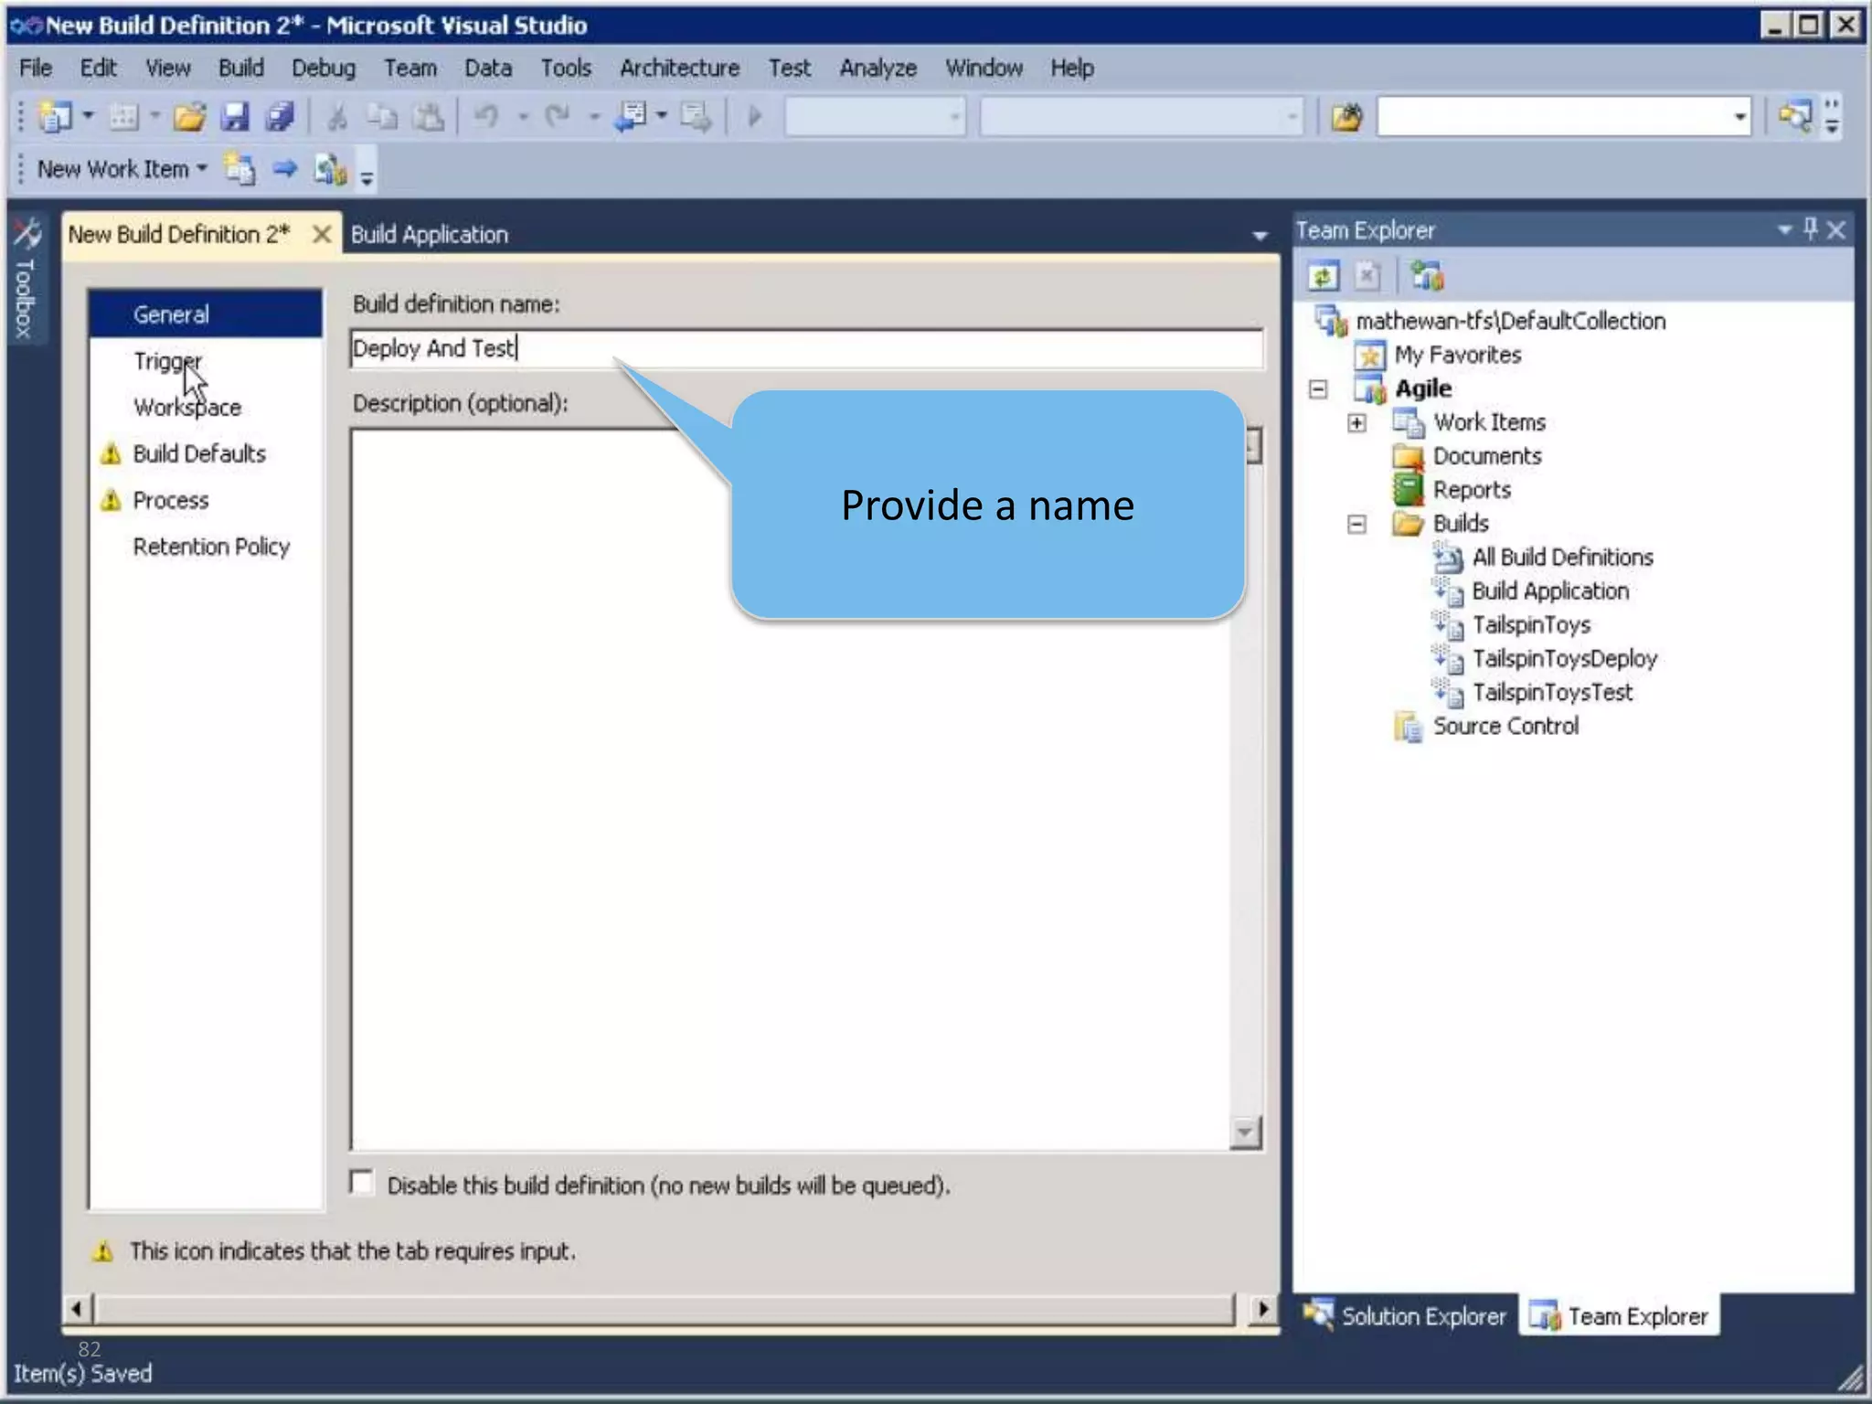Pin the Team Explorer panel
This screenshot has height=1404, width=1872.
tap(1810, 229)
